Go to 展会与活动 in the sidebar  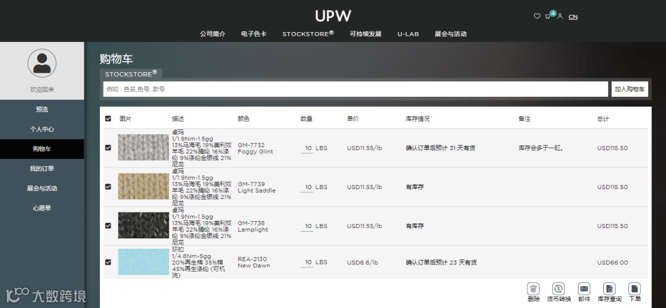[x=42, y=188]
